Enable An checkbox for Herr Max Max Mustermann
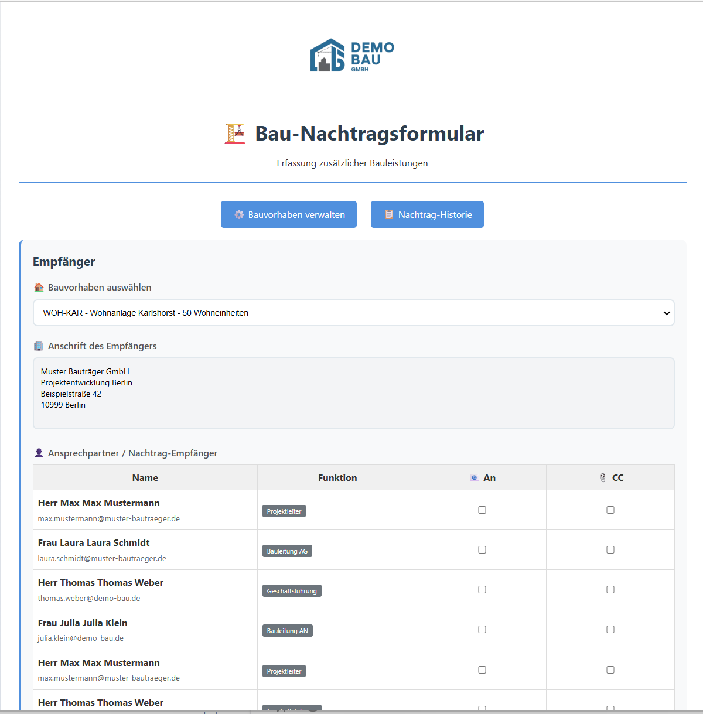The height and width of the screenshot is (714, 703). click(482, 510)
